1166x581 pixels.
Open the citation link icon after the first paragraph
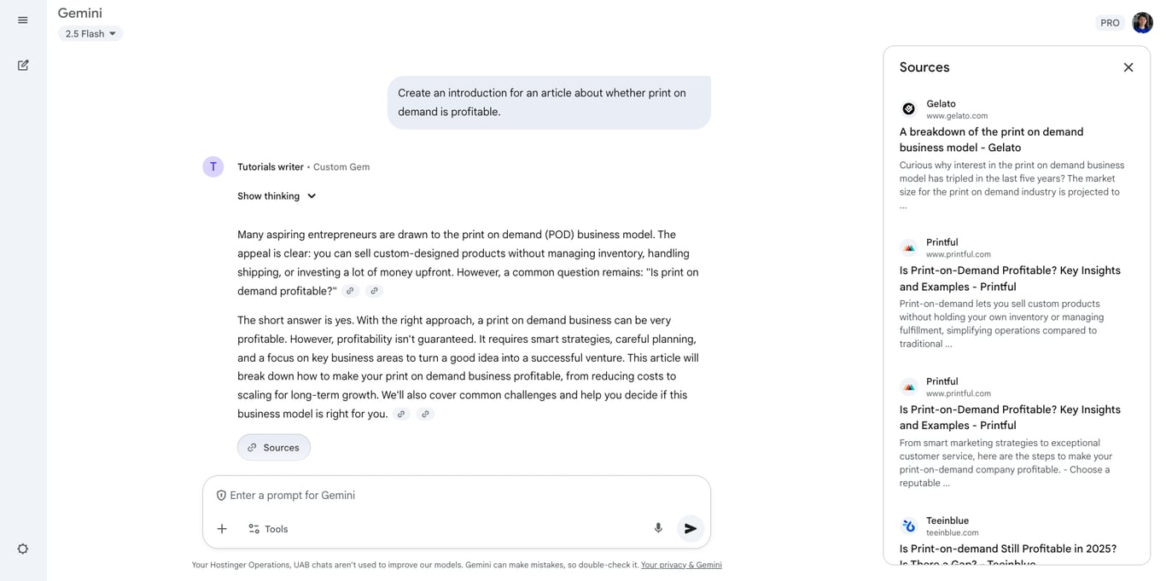[350, 290]
